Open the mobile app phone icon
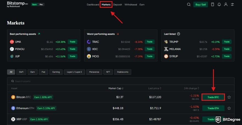The width and height of the screenshot is (242, 125). pyautogui.click(x=213, y=4)
